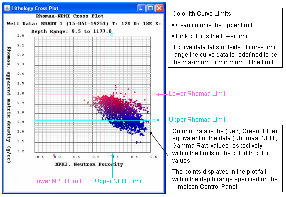Close the Lithology Cross Plot window

coord(159,8)
